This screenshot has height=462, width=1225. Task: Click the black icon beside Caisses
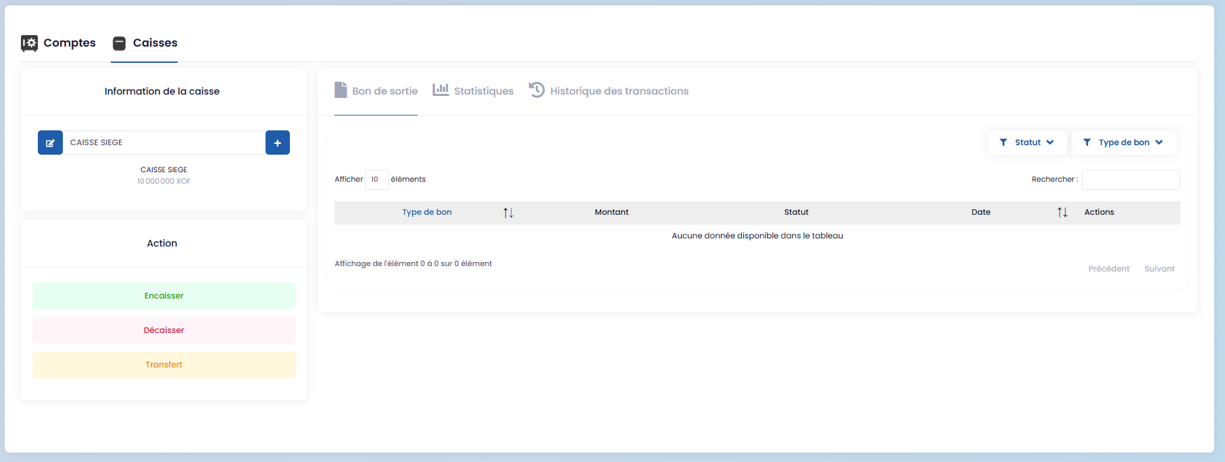(x=119, y=43)
